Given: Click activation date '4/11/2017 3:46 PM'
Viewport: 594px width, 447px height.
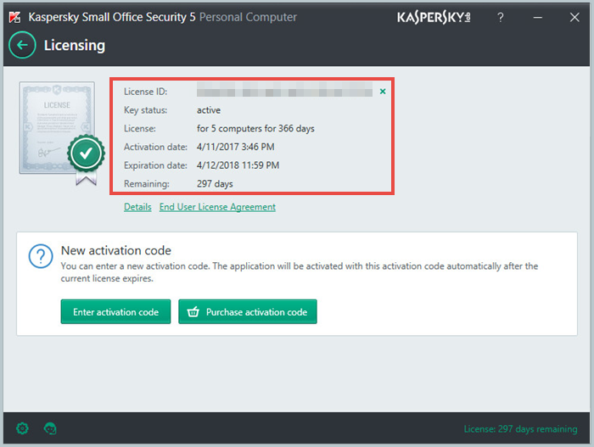Looking at the screenshot, I should [236, 147].
